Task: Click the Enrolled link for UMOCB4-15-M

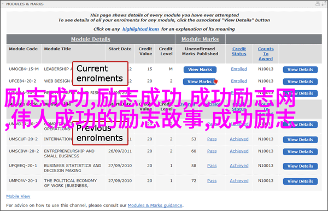Action: click(x=239, y=69)
